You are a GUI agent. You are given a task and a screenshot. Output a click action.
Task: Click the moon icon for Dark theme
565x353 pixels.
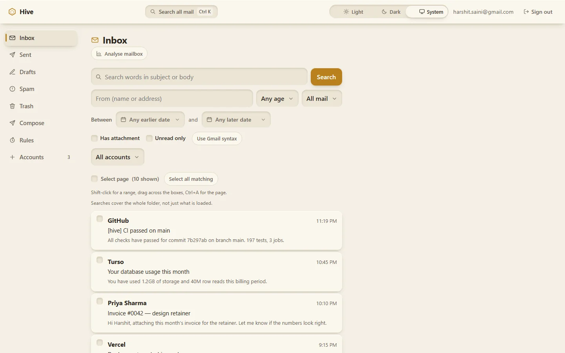(384, 12)
